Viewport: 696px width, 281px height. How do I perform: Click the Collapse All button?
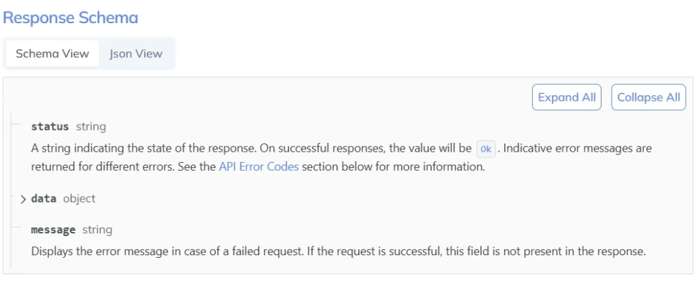[648, 97]
